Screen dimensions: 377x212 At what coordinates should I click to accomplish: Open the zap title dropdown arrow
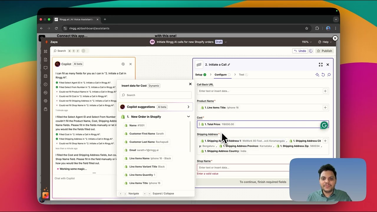tap(226, 42)
